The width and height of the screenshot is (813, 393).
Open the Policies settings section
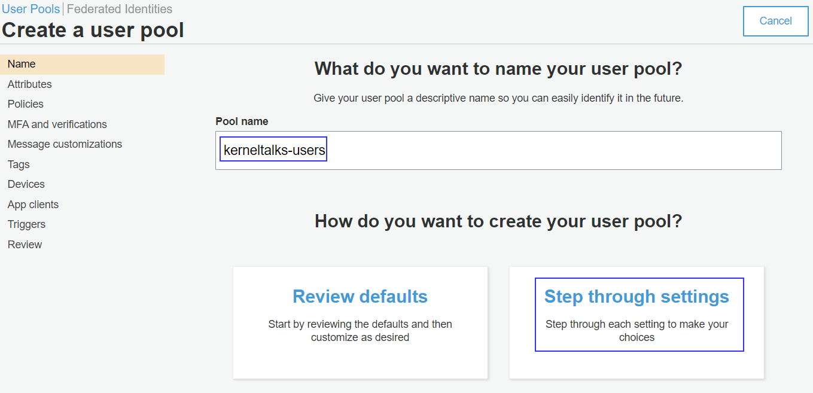pyautogui.click(x=25, y=103)
